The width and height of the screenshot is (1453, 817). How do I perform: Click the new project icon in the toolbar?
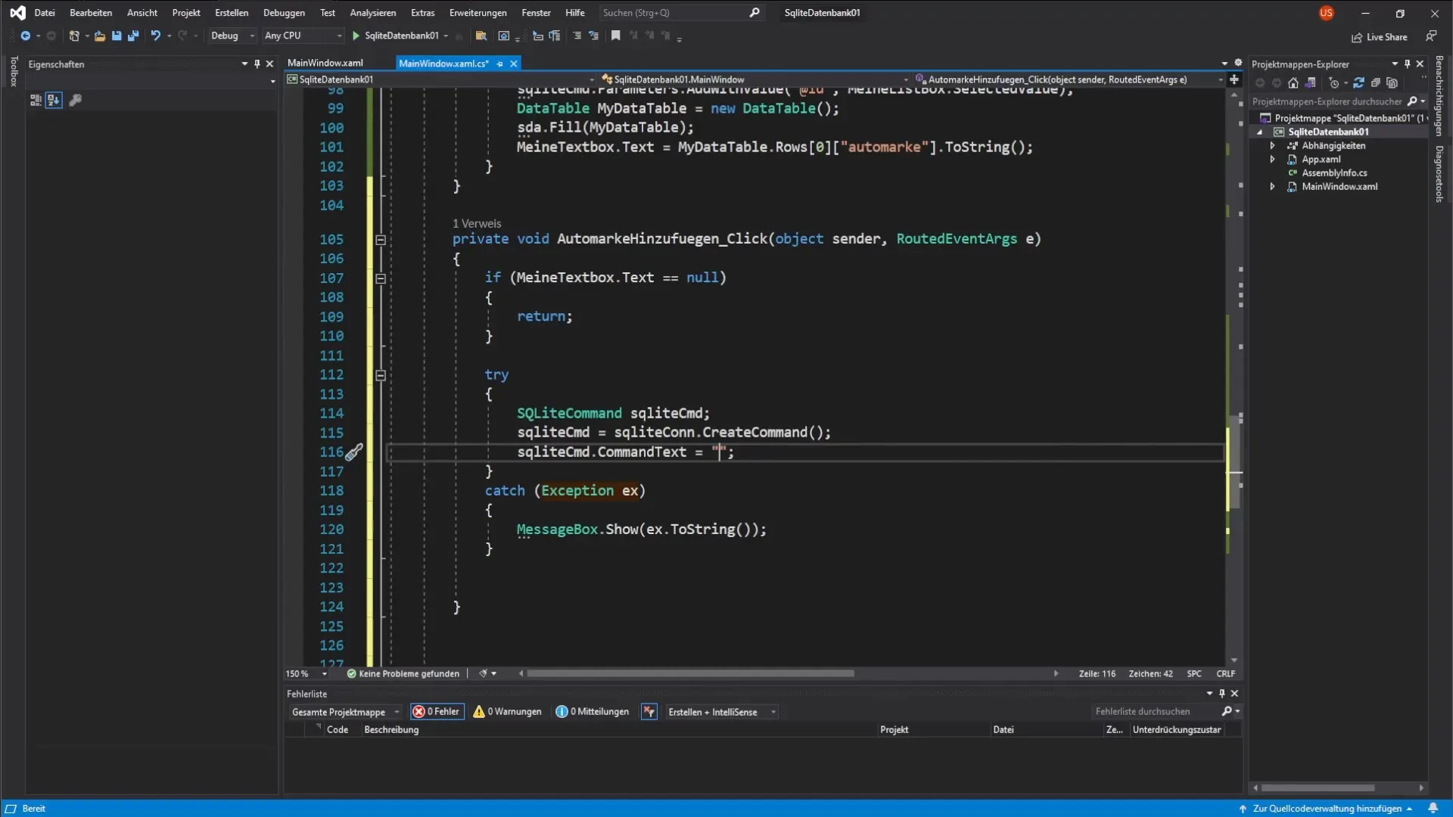[73, 36]
